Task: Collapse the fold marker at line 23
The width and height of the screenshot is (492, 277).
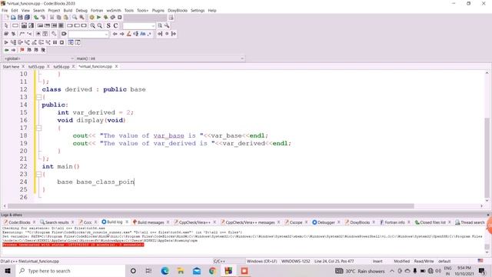Action: click(39, 174)
